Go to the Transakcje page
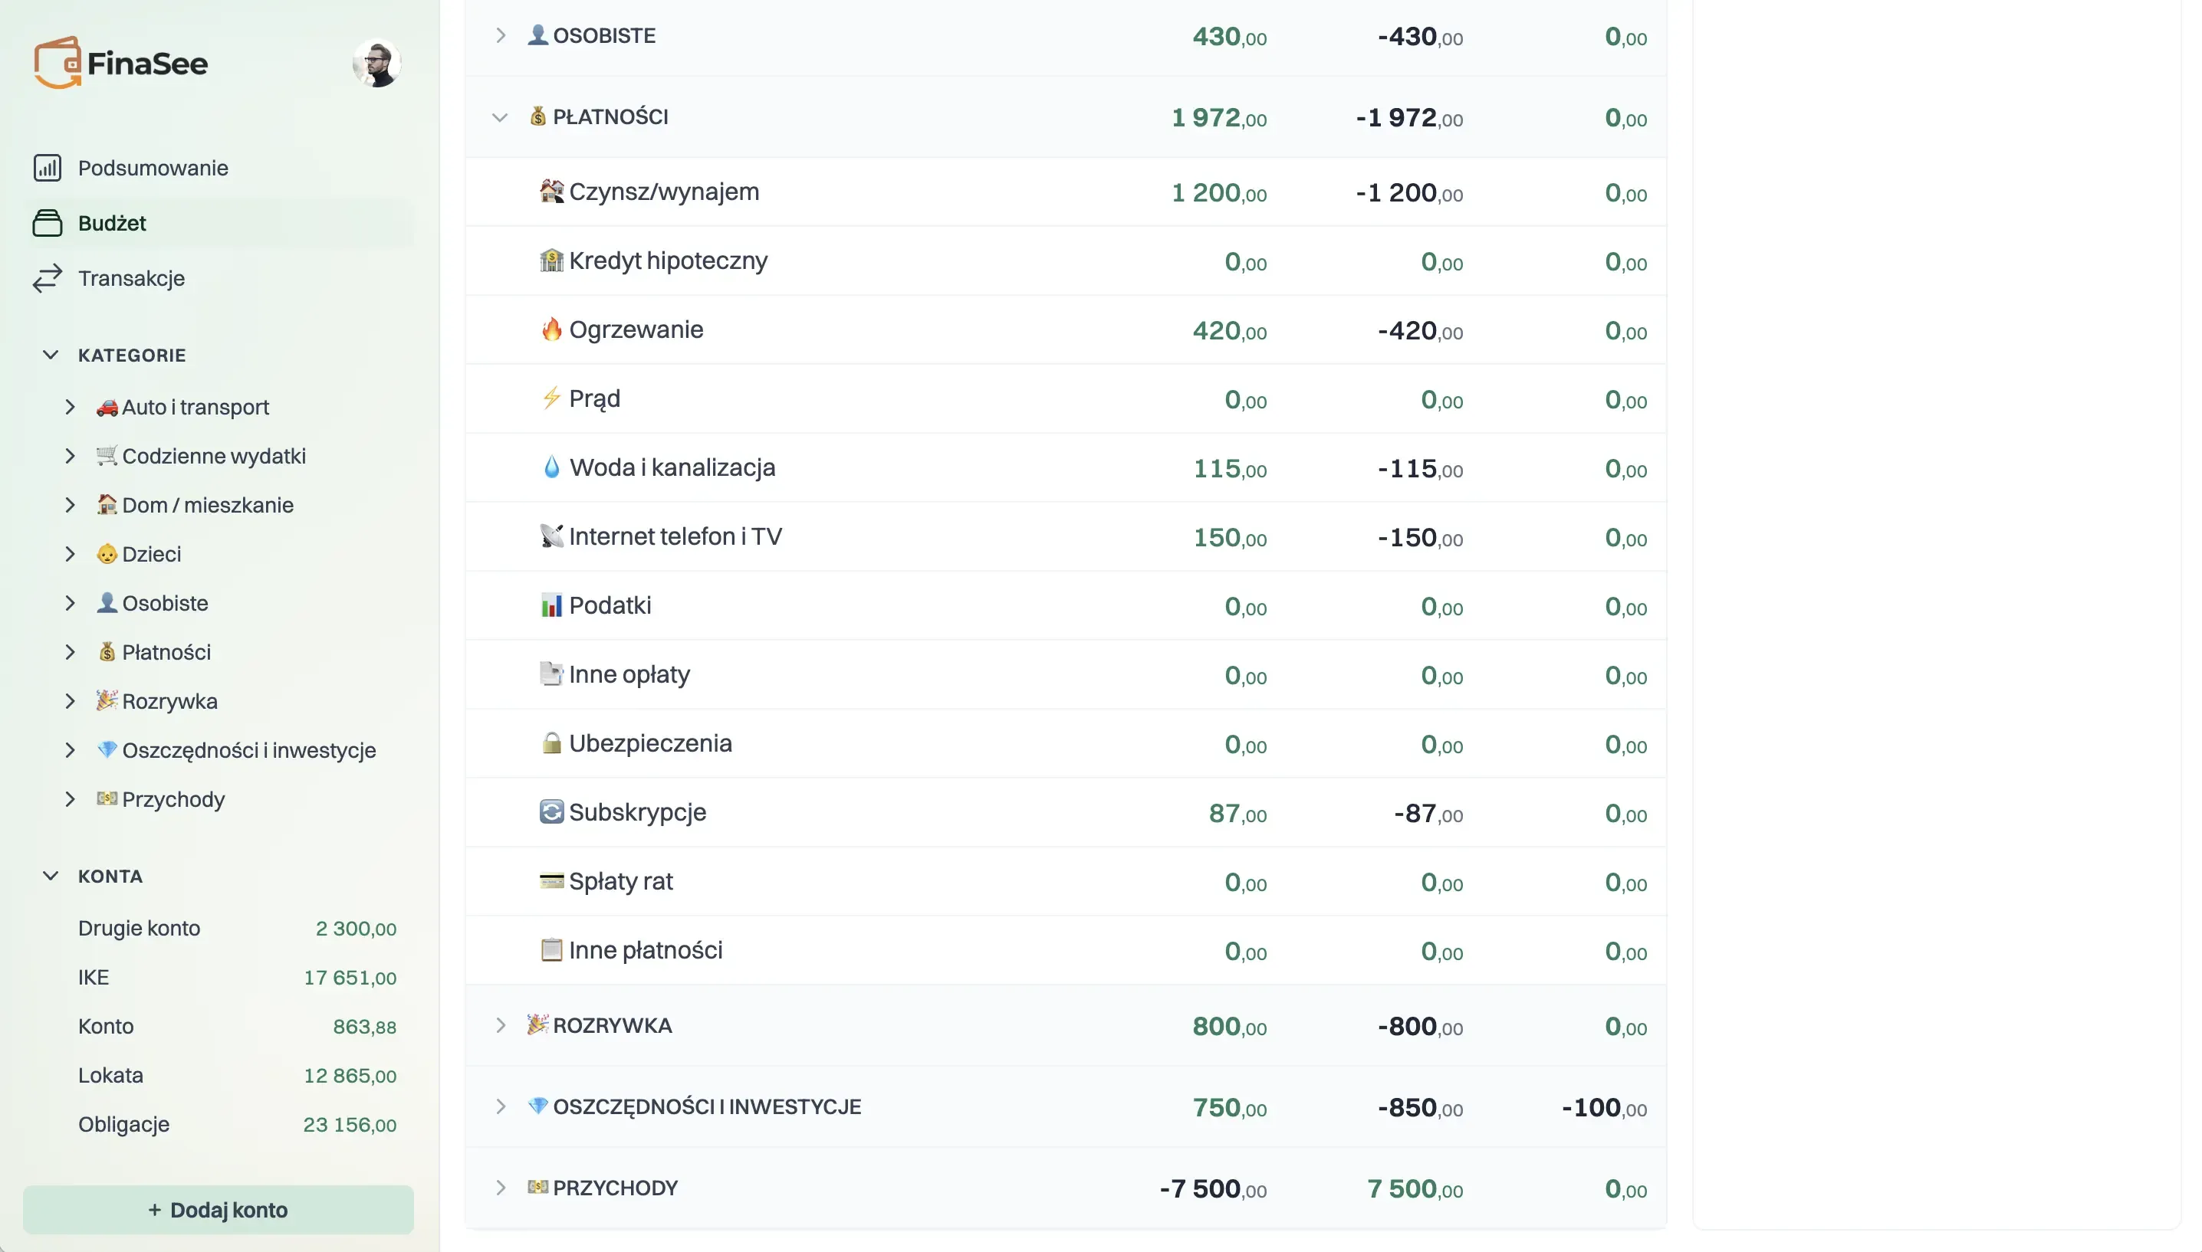The height and width of the screenshot is (1252, 2202). pos(131,277)
